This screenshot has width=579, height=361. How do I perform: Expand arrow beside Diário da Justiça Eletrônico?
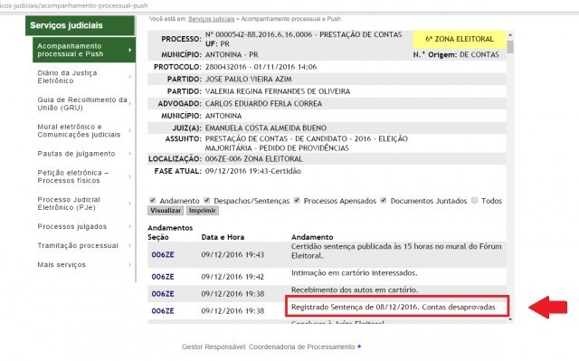130,77
